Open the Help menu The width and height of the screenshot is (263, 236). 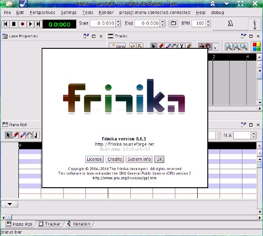pyautogui.click(x=200, y=13)
